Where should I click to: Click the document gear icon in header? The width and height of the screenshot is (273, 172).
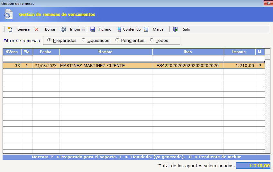click(x=9, y=14)
